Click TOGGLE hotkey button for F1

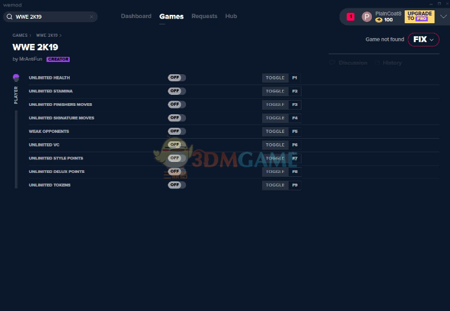275,77
